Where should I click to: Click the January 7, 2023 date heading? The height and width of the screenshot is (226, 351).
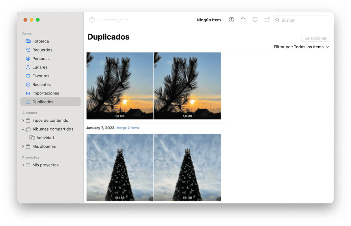[100, 128]
